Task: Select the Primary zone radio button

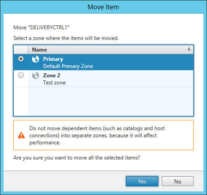Action: coord(21,59)
